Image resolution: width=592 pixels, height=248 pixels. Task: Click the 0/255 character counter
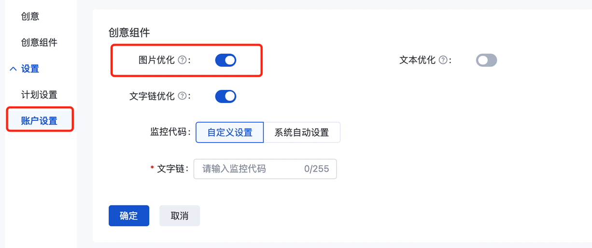[x=316, y=169]
